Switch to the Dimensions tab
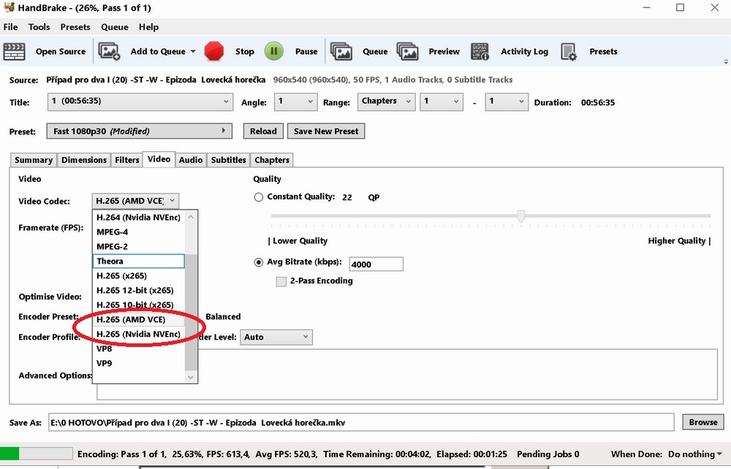This screenshot has width=731, height=469. coord(84,160)
